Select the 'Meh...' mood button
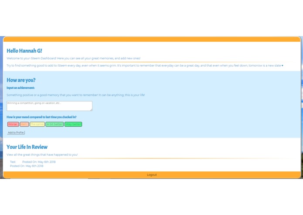 click(x=24, y=124)
